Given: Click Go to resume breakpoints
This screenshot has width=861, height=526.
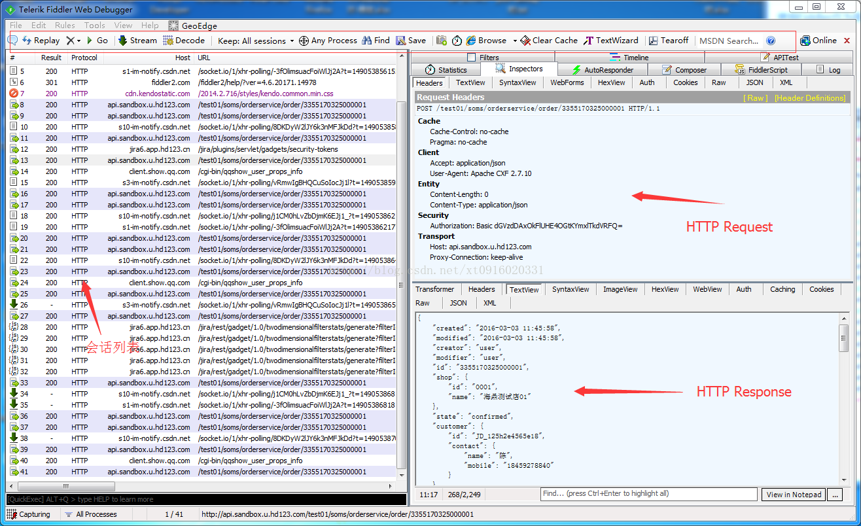Looking at the screenshot, I should coord(97,41).
